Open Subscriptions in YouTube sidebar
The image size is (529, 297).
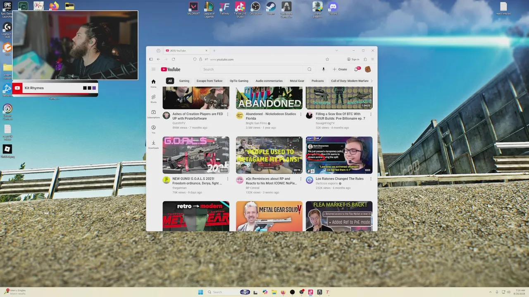point(153,114)
